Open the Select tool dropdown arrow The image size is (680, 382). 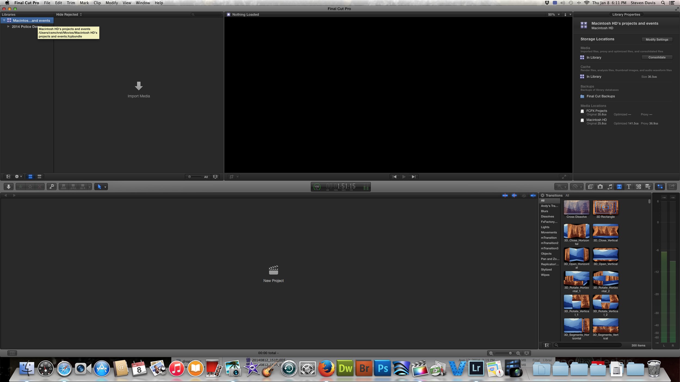105,187
